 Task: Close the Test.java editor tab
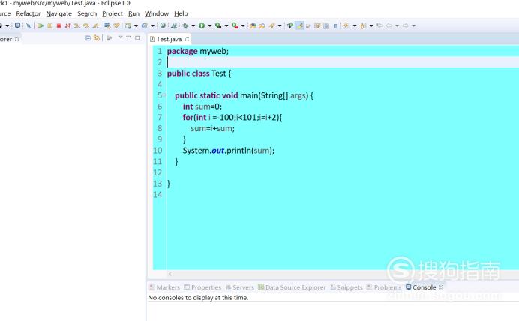187,39
